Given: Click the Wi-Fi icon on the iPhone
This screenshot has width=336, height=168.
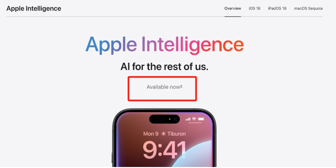Looking at the screenshot, I should coord(194,119).
